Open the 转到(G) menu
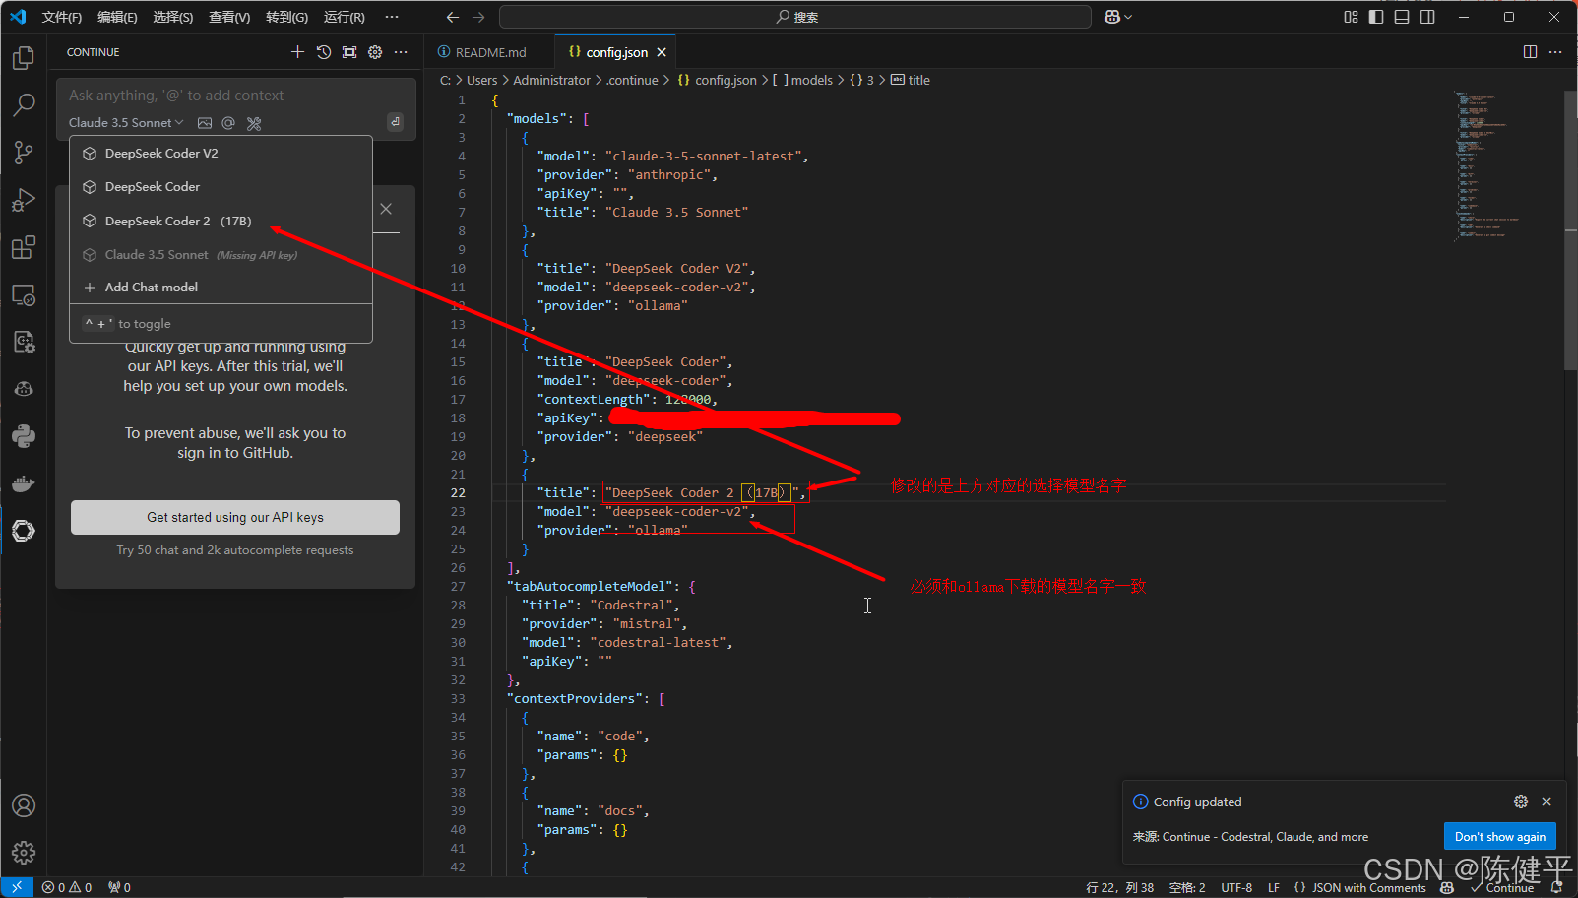Image resolution: width=1578 pixels, height=898 pixels. click(286, 17)
